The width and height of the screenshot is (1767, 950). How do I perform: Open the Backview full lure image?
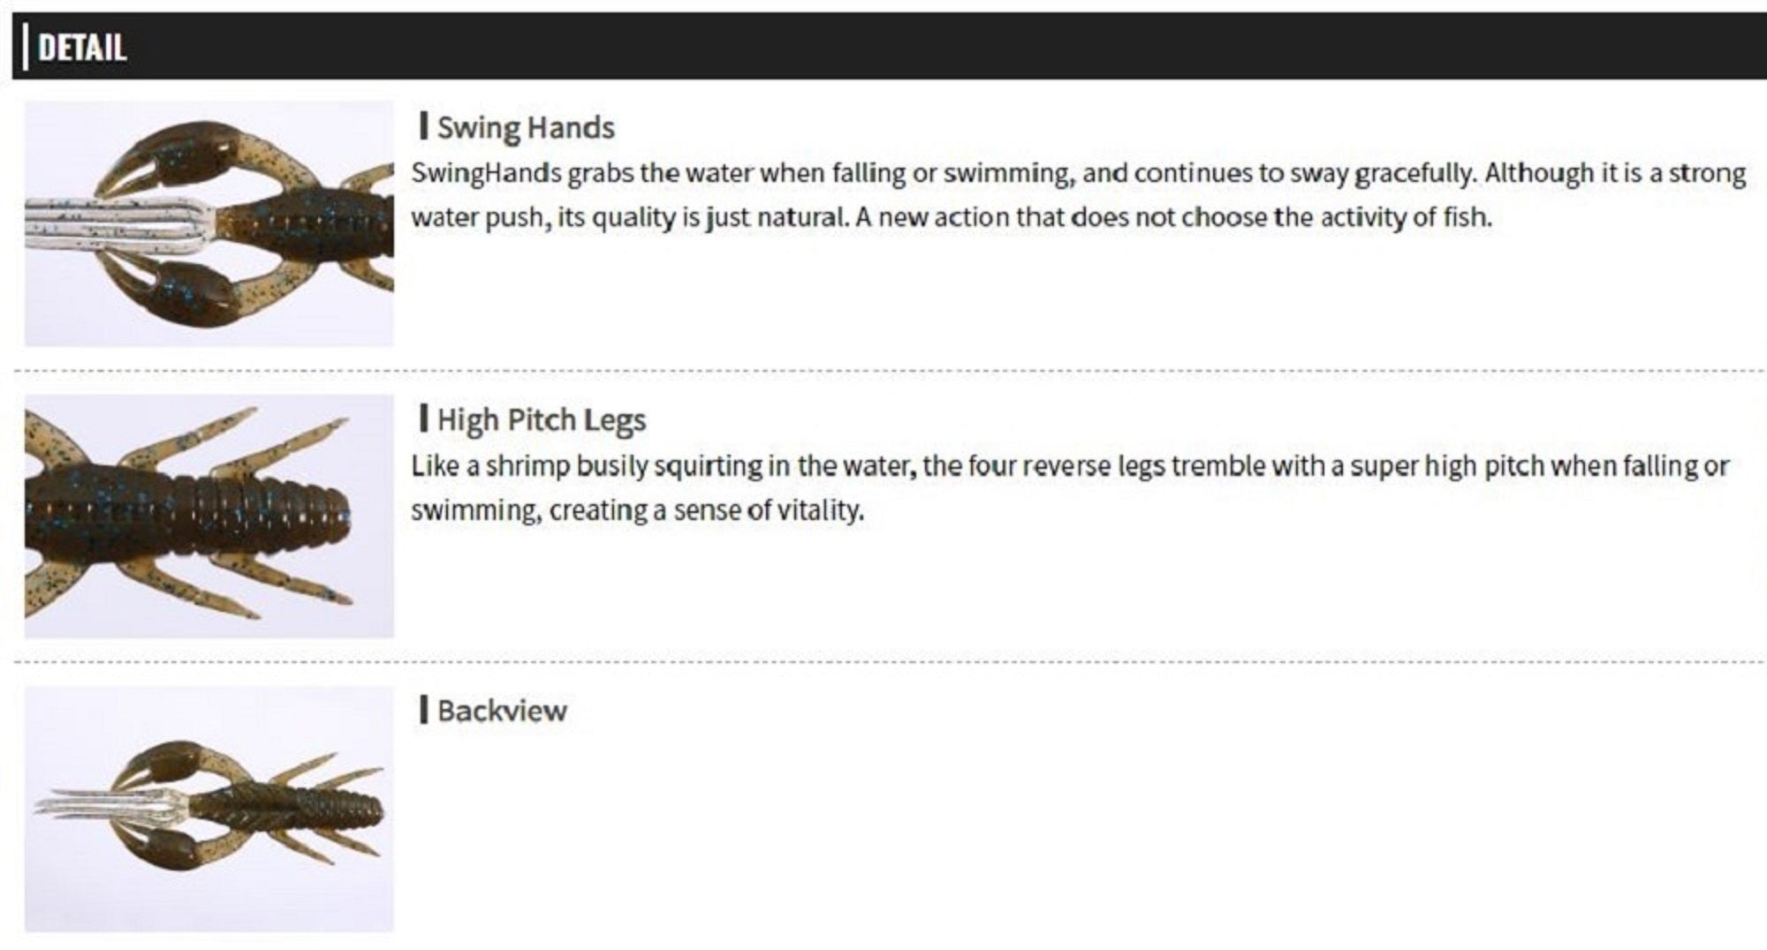pos(209,809)
